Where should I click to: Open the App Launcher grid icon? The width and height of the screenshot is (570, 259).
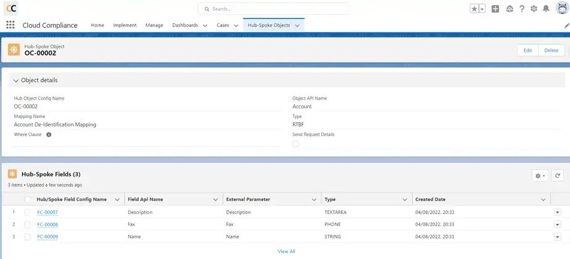[10, 25]
